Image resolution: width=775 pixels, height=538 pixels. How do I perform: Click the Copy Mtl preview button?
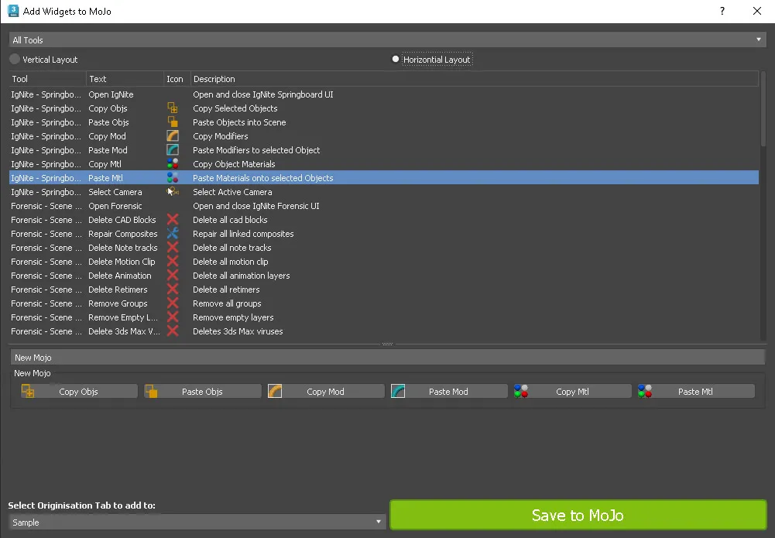(572, 391)
